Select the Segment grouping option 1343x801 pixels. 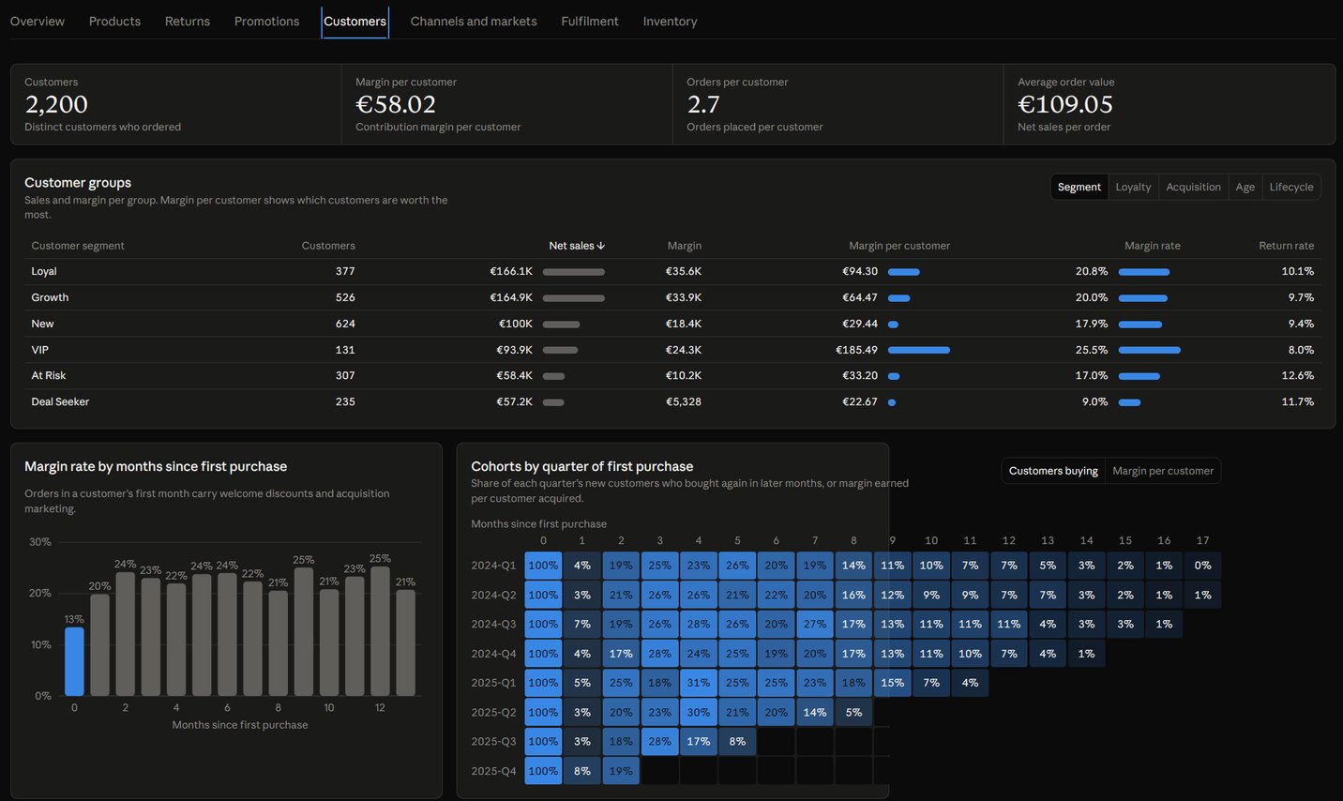pyautogui.click(x=1079, y=187)
